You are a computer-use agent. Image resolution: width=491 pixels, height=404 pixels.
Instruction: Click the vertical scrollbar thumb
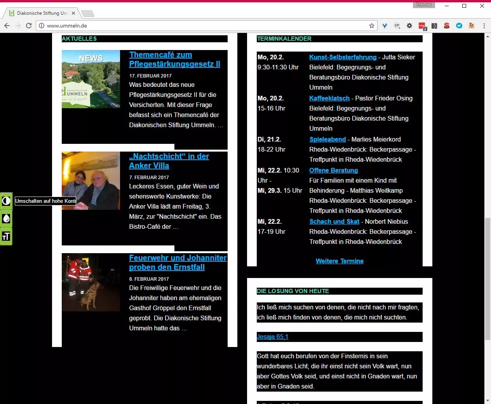pos(488,279)
